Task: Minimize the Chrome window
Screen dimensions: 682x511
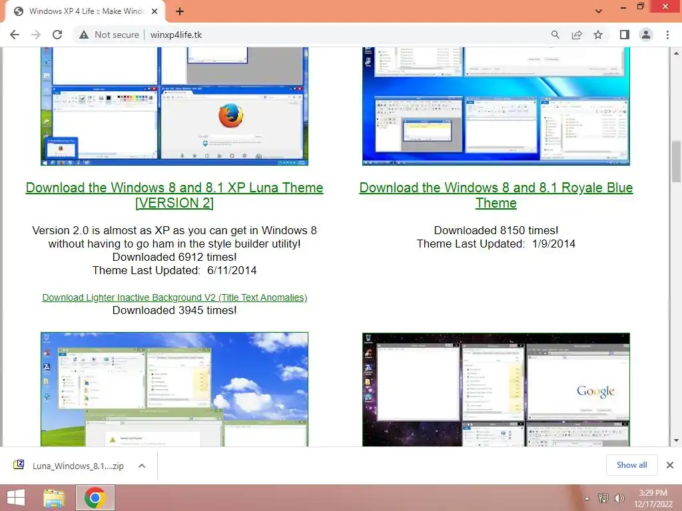Action: (623, 7)
